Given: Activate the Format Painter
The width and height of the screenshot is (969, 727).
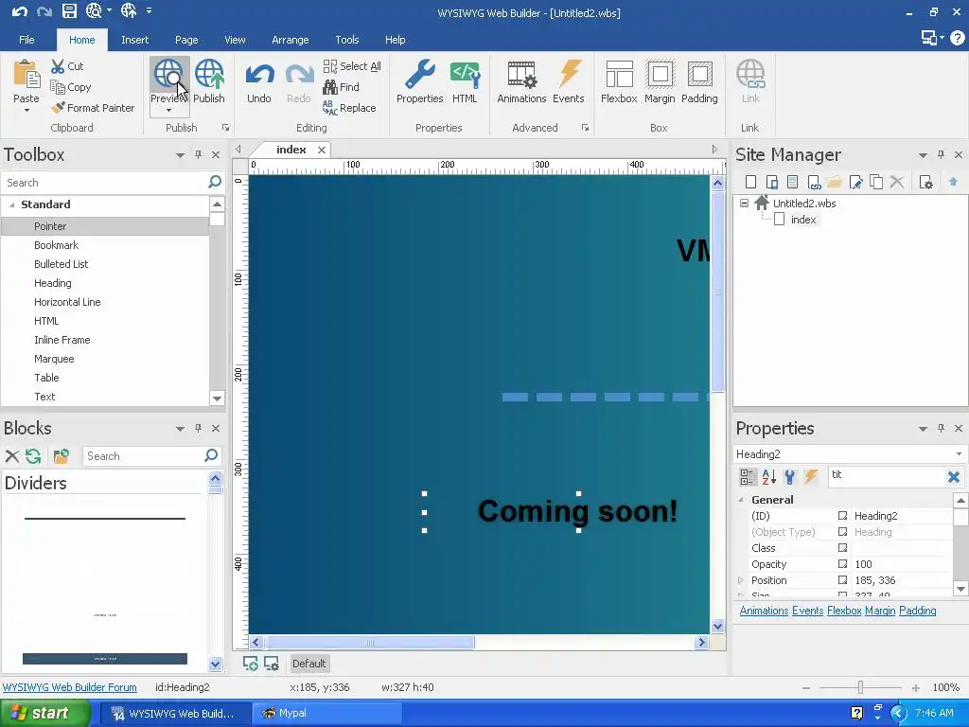Looking at the screenshot, I should 93,108.
